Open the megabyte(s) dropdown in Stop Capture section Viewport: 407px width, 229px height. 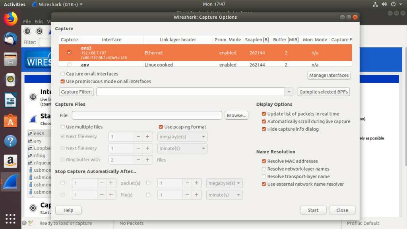pos(224,183)
